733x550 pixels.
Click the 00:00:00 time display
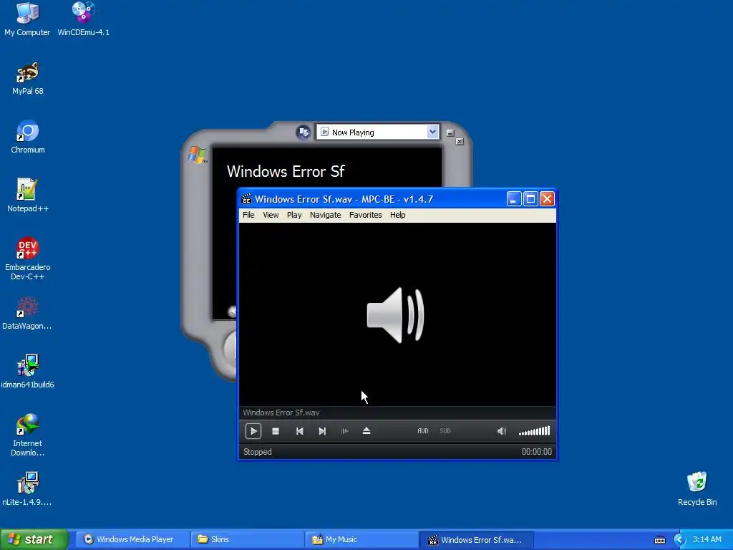536,452
